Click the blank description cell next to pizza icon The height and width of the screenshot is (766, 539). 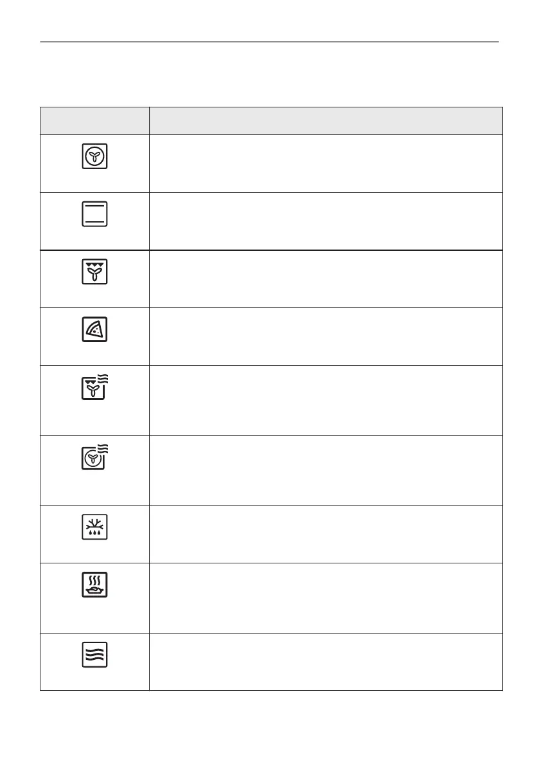click(x=326, y=336)
